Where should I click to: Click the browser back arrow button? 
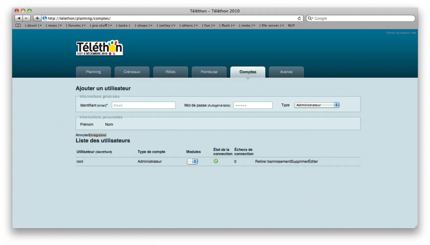tap(19, 18)
